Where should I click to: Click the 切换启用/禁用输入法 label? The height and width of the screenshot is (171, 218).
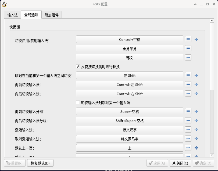[32, 41]
